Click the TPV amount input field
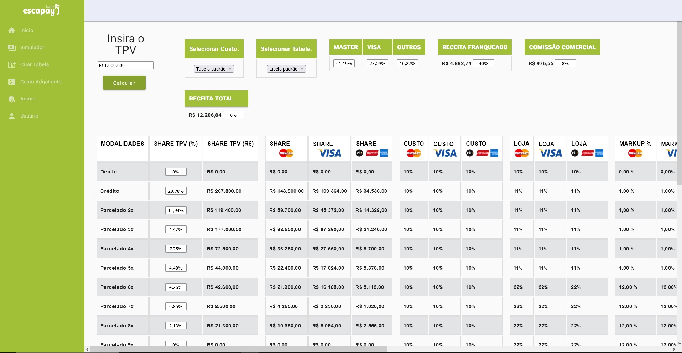Image resolution: width=682 pixels, height=353 pixels. coord(125,65)
